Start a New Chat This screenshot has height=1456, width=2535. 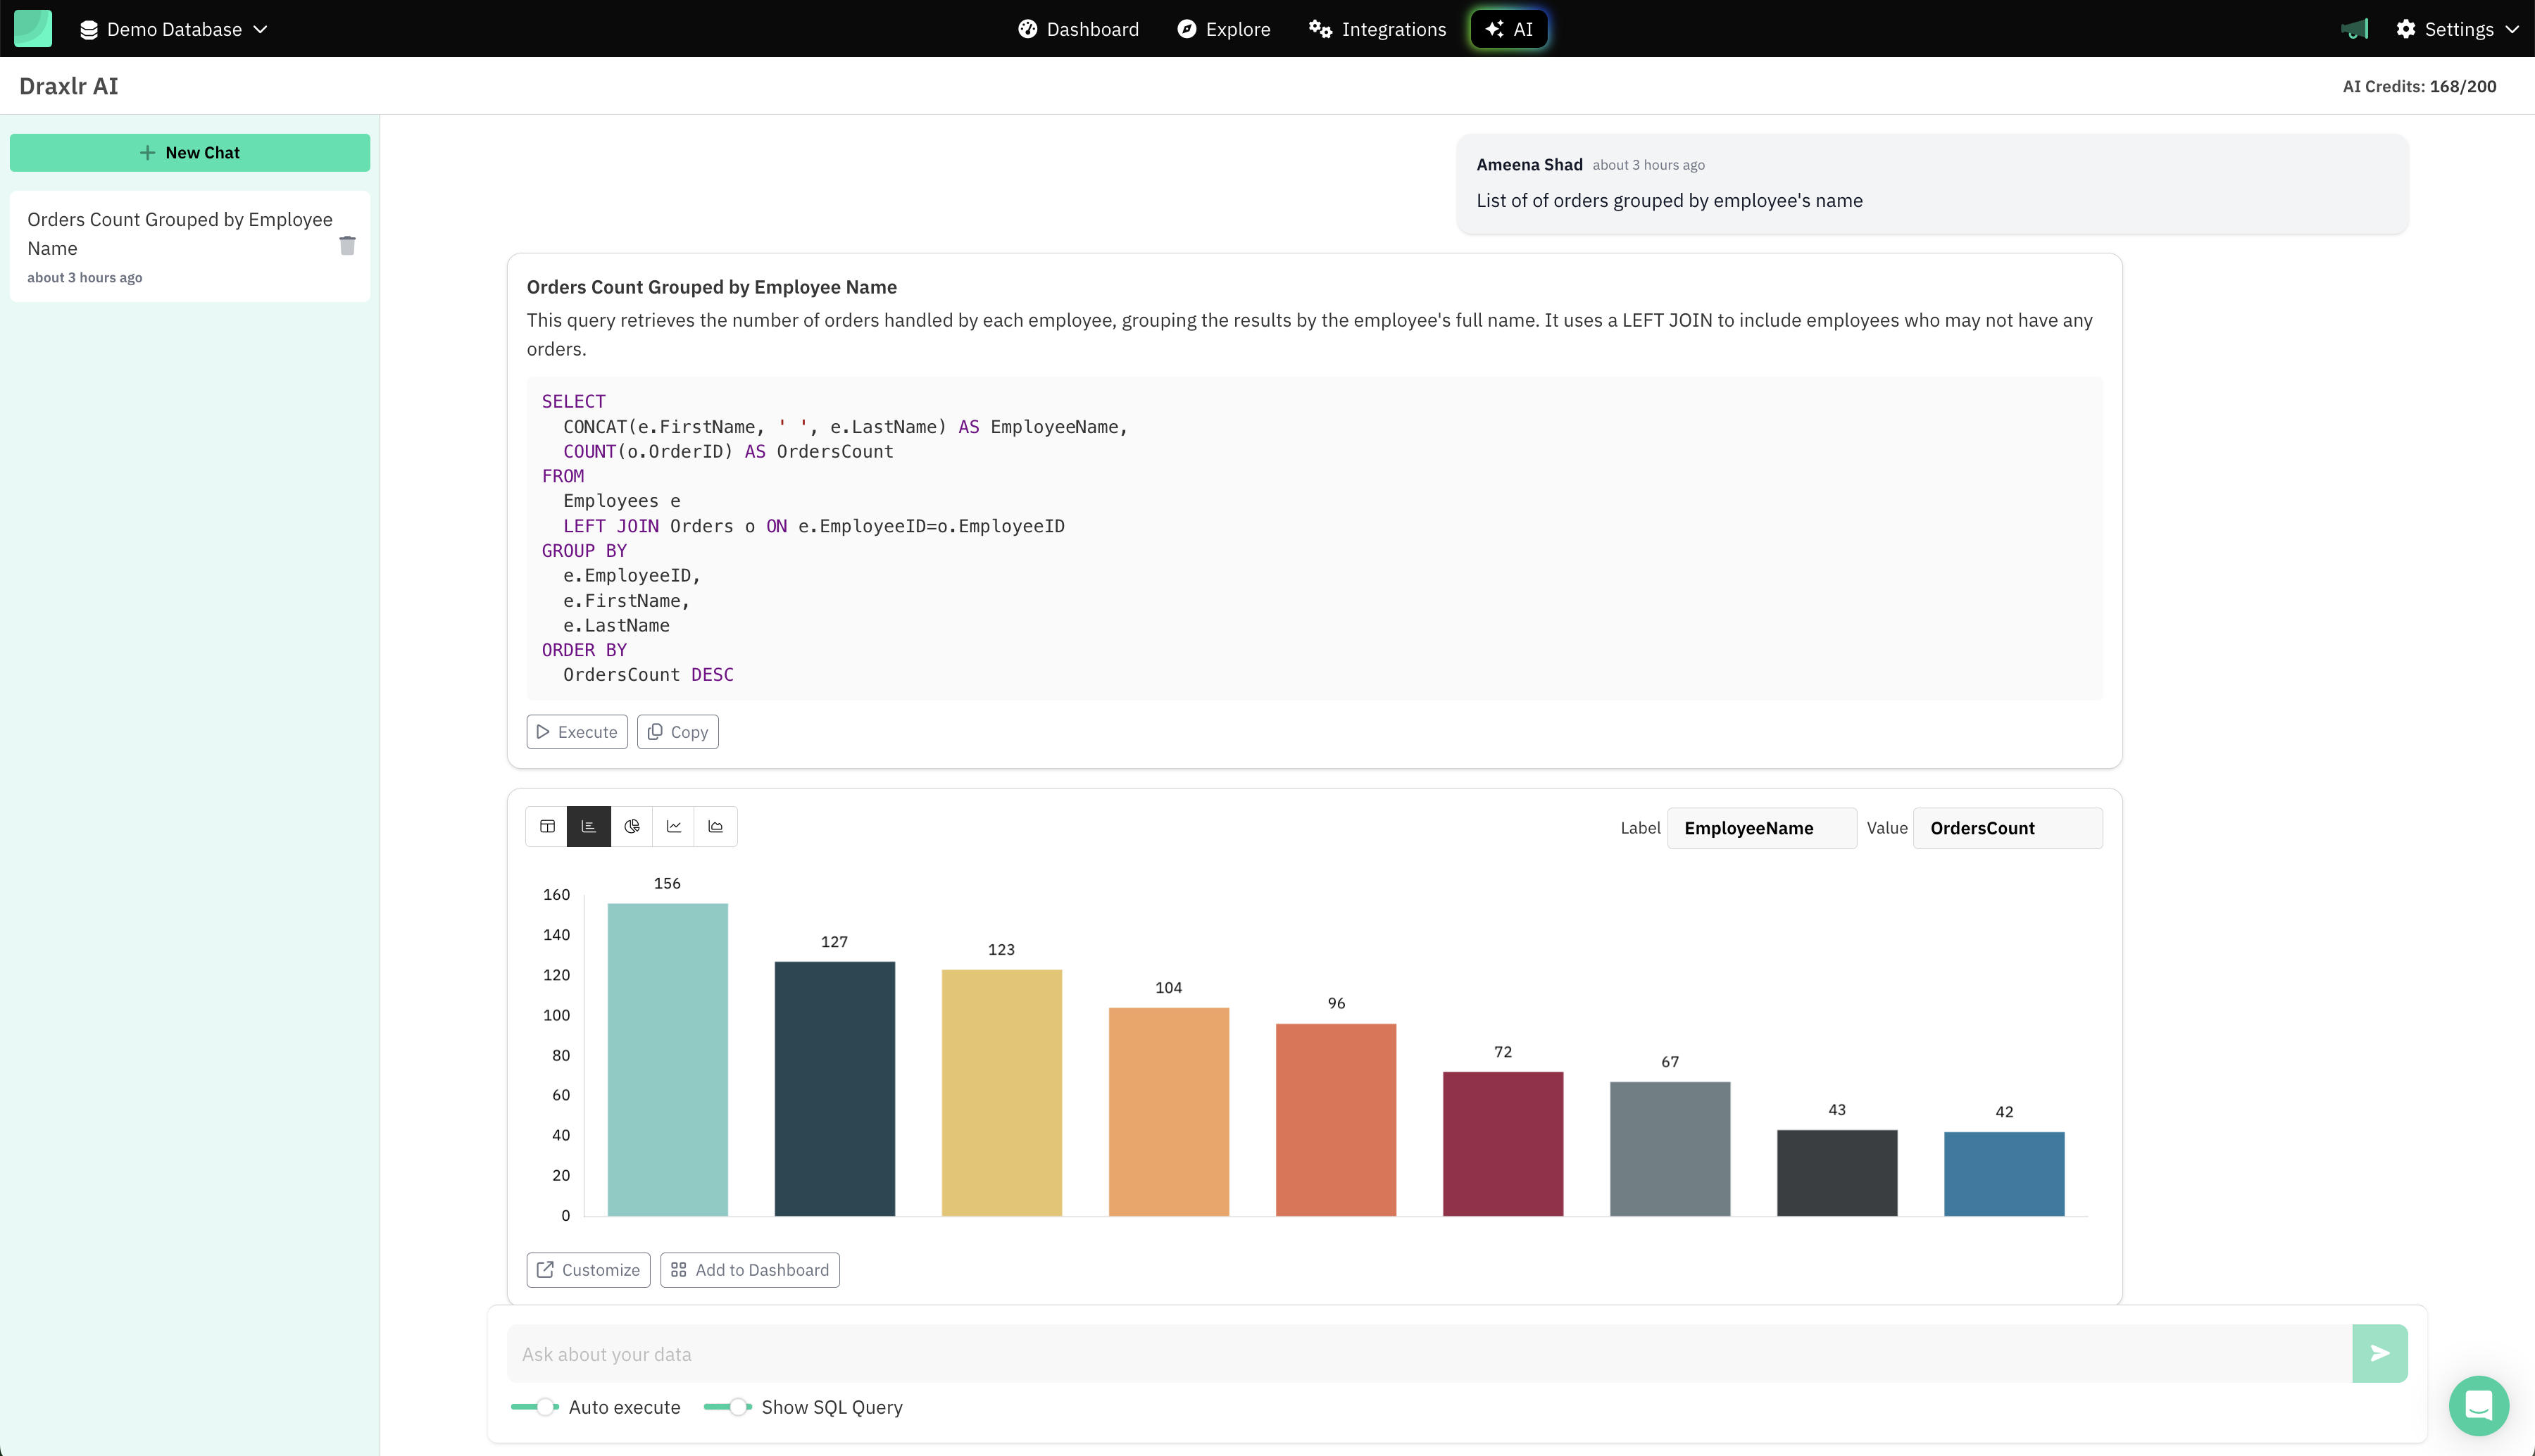tap(190, 152)
